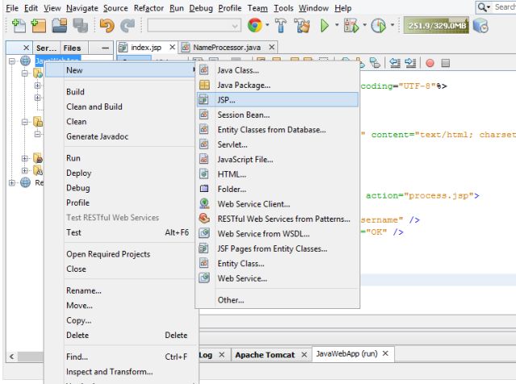Choose Entity Classes from Database...
516x384 pixels.
click(x=277, y=130)
